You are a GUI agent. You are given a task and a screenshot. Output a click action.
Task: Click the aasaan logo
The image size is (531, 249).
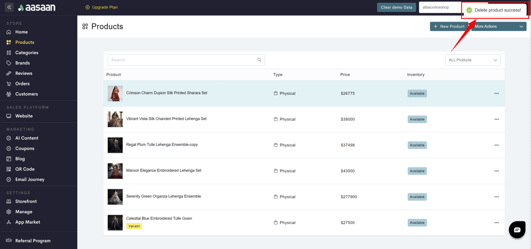coord(37,7)
